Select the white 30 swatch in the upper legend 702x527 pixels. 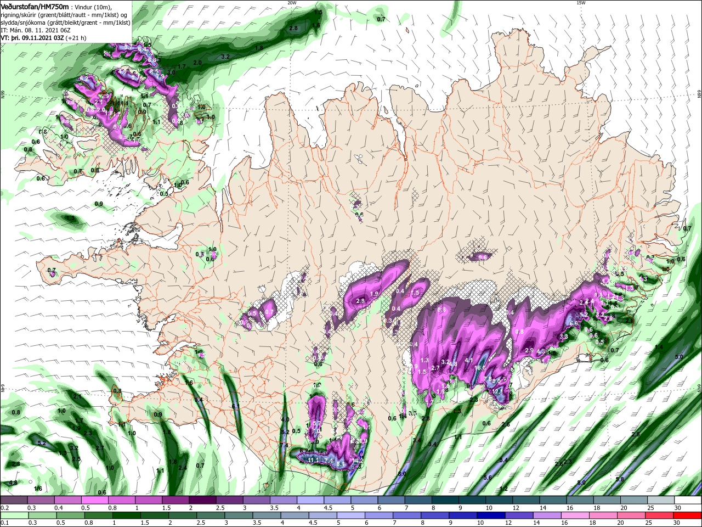(x=688, y=501)
